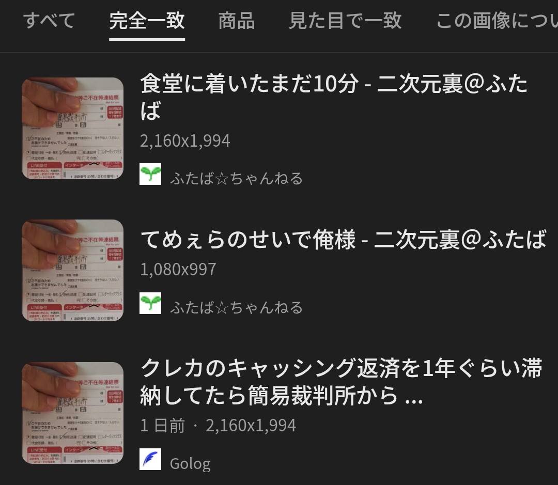Click ふたば☆ちゃんねる source name under first result

pyautogui.click(x=236, y=178)
